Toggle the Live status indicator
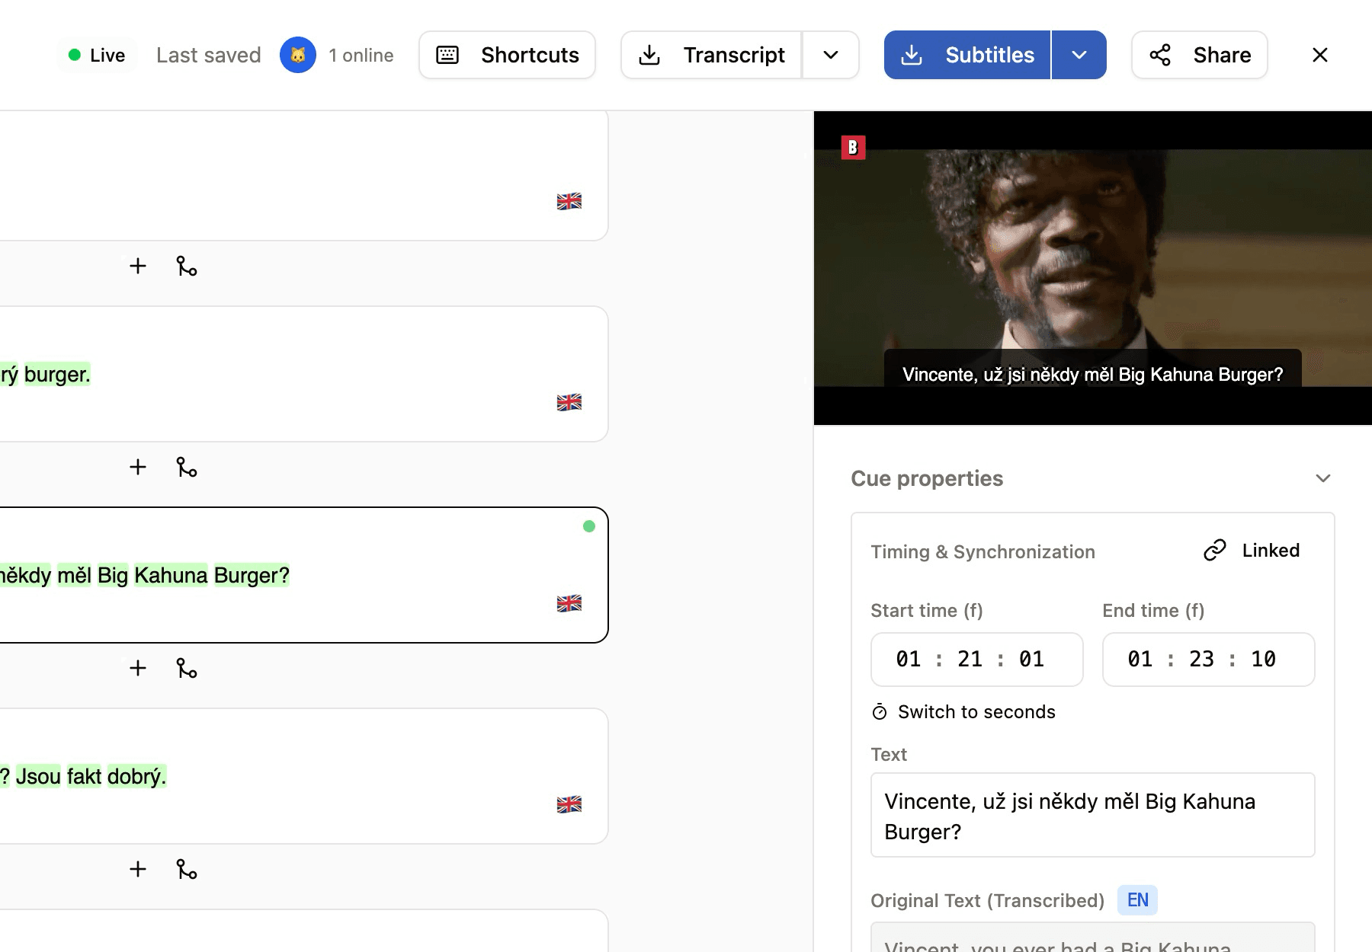The width and height of the screenshot is (1372, 952). pyautogui.click(x=97, y=55)
